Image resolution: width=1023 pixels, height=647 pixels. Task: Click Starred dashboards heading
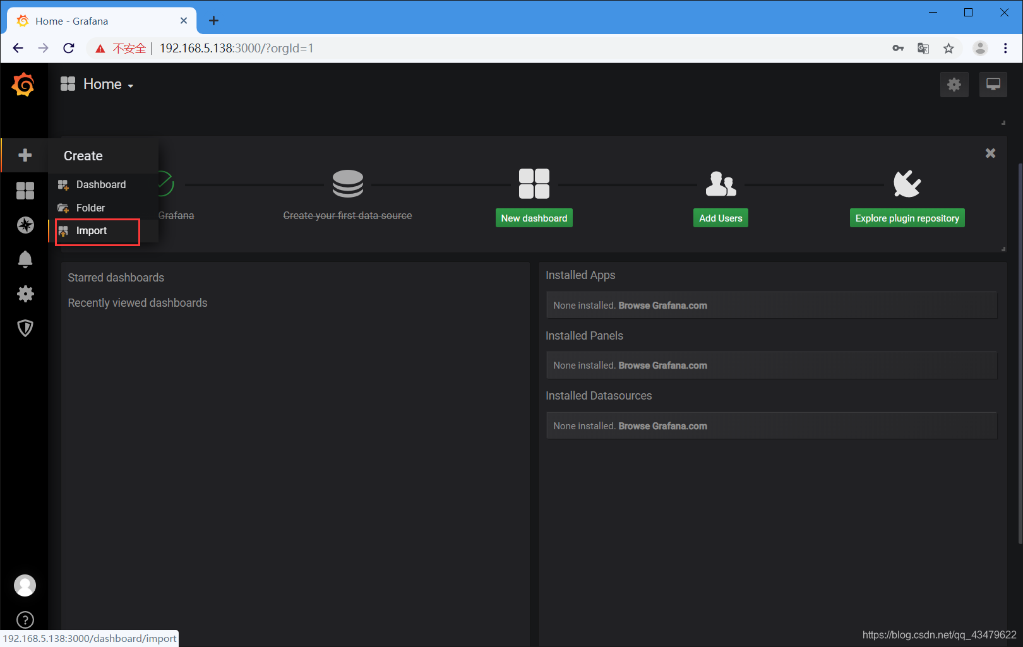click(x=116, y=278)
